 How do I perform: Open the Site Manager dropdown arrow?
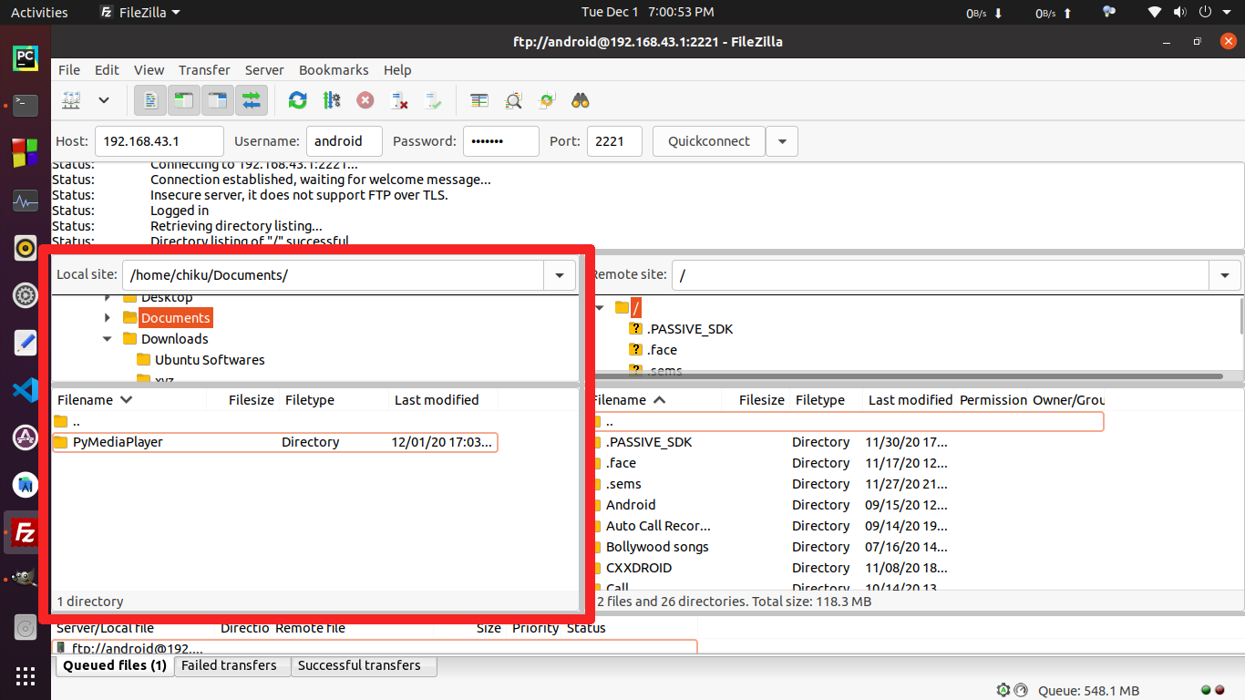click(104, 100)
